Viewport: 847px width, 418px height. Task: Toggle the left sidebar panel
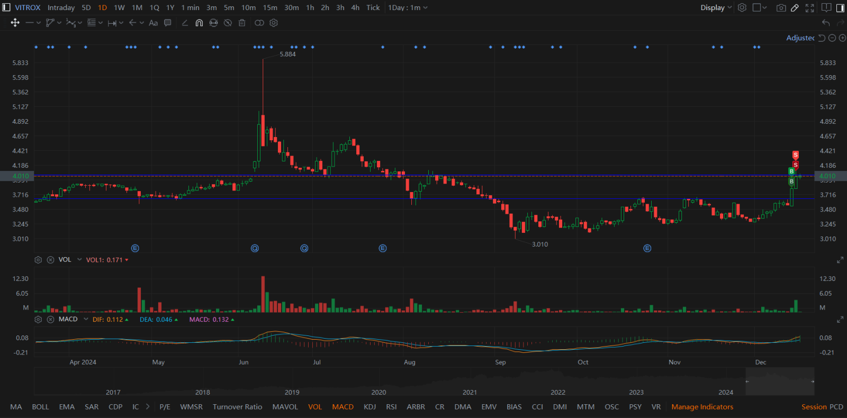[x=6, y=7]
